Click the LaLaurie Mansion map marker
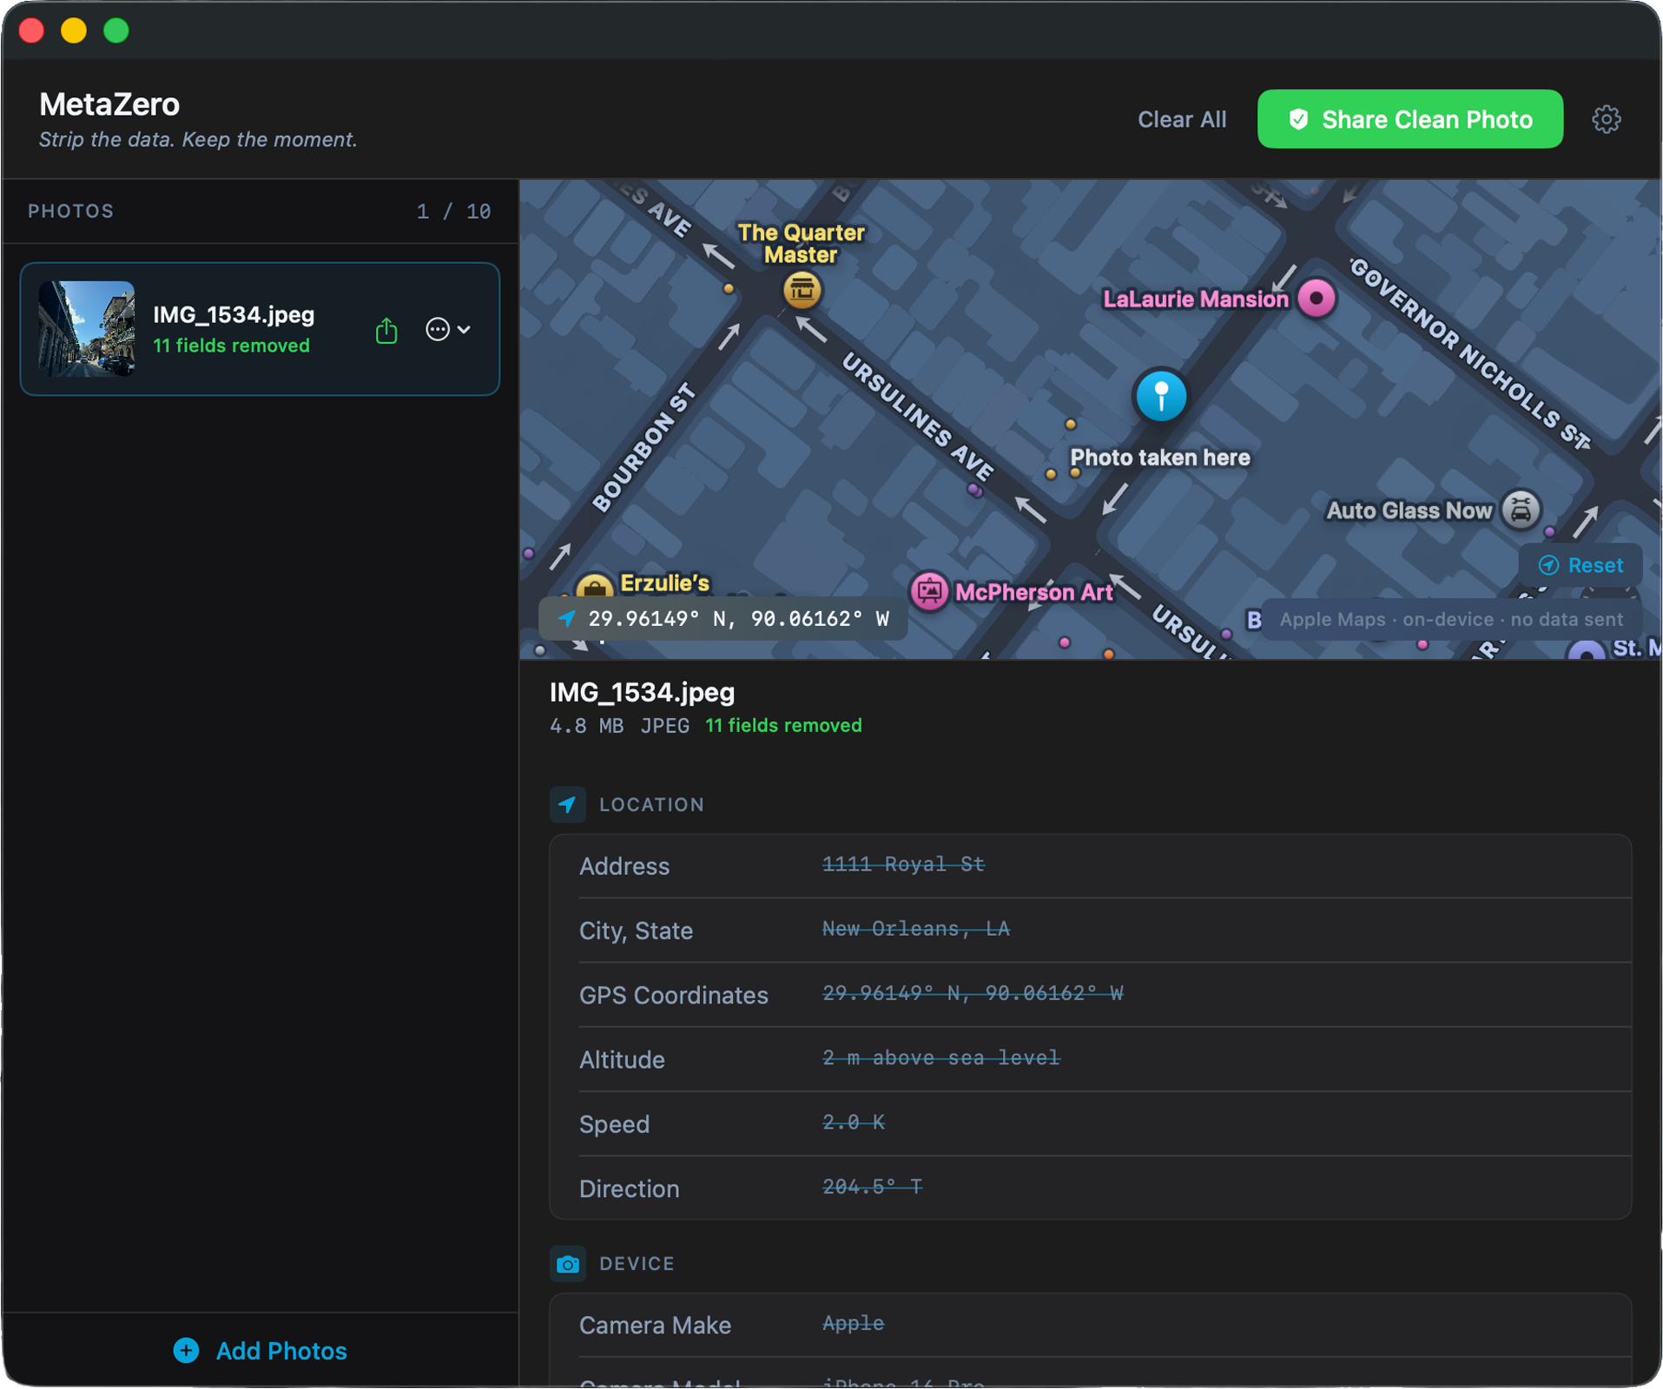 (1316, 299)
